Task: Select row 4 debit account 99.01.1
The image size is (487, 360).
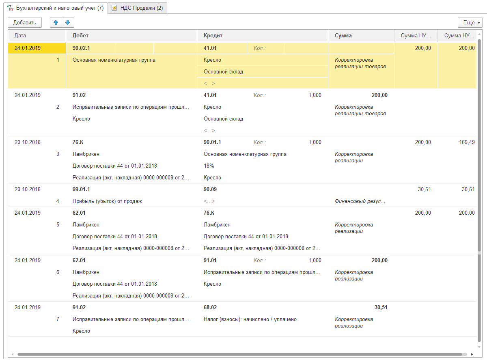Action: (81, 190)
